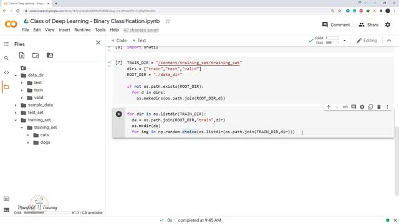Toggle the Files sidebar folder icon
399x224 pixels.
point(6,87)
